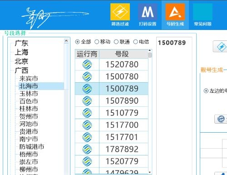The height and width of the screenshot is (175, 227).
Task: Select the 全部 radio button
Action: 77,42
